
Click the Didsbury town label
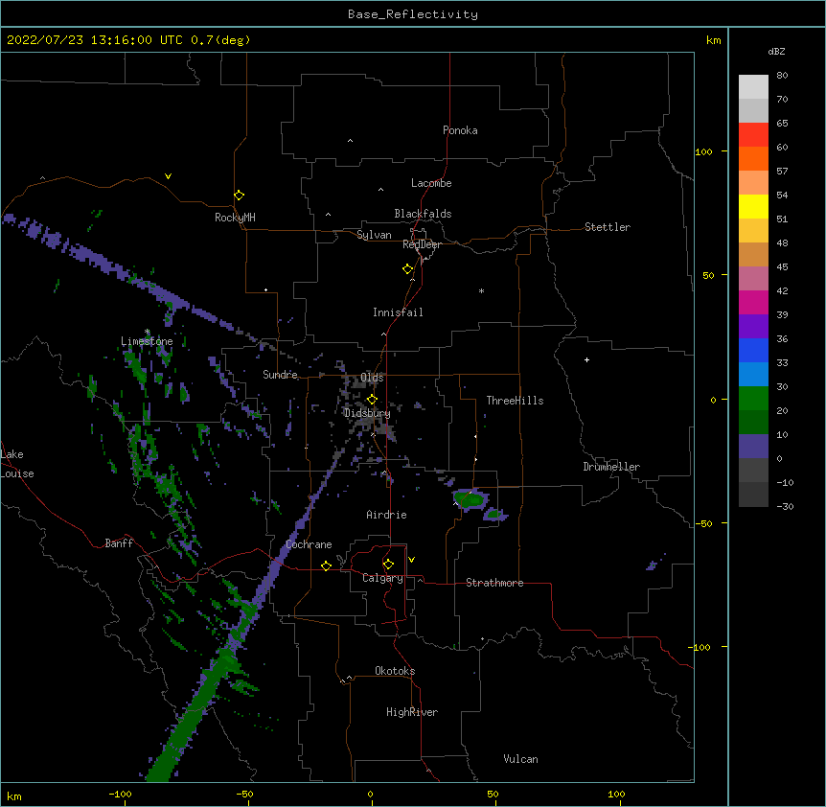click(x=367, y=413)
